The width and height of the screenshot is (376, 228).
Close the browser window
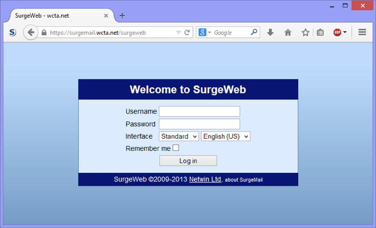point(363,5)
